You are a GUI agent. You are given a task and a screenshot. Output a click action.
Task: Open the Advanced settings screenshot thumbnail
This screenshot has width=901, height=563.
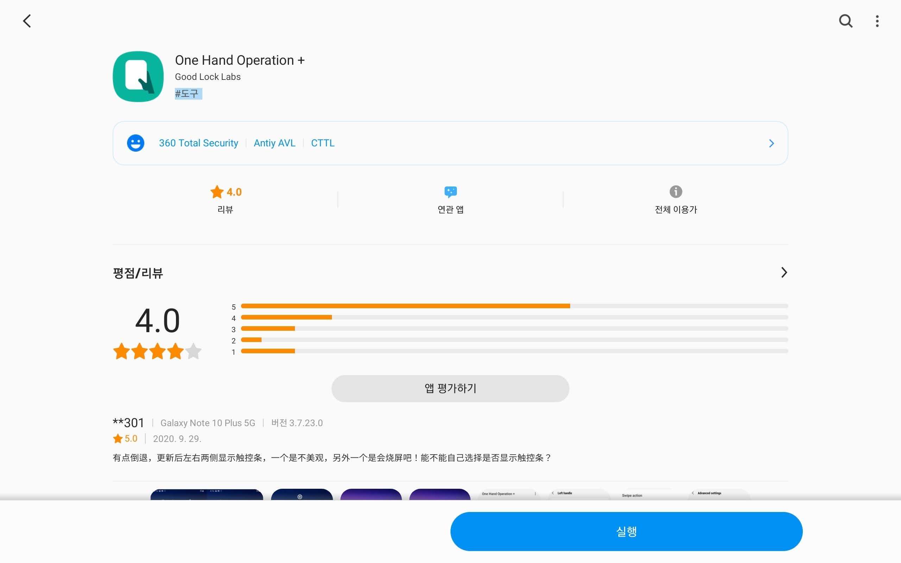[x=719, y=494]
